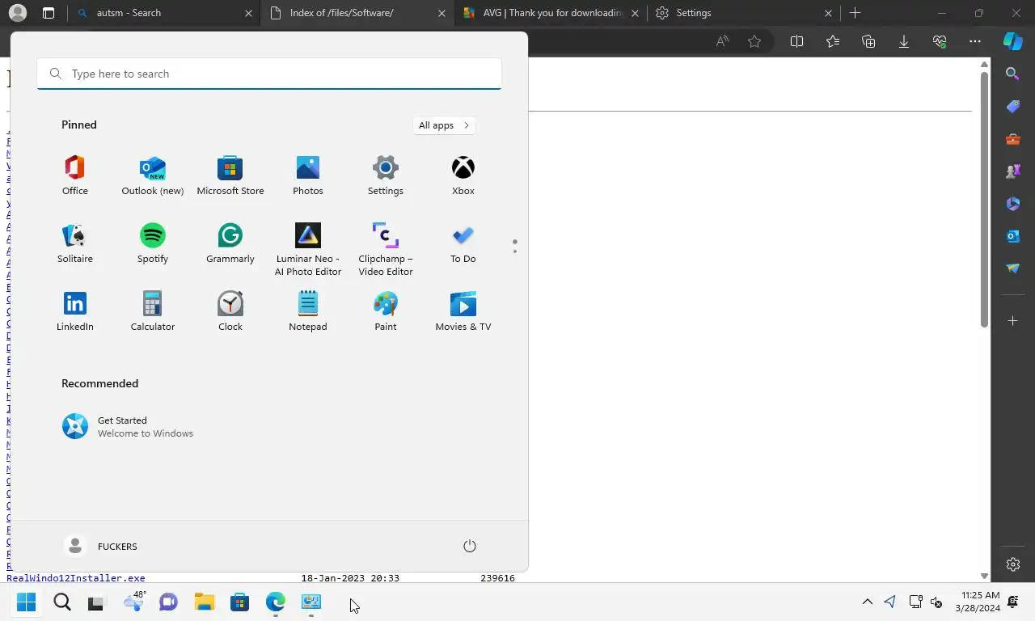This screenshot has height=621, width=1035.
Task: Click the page vertical scrollbar
Action: coord(984,199)
